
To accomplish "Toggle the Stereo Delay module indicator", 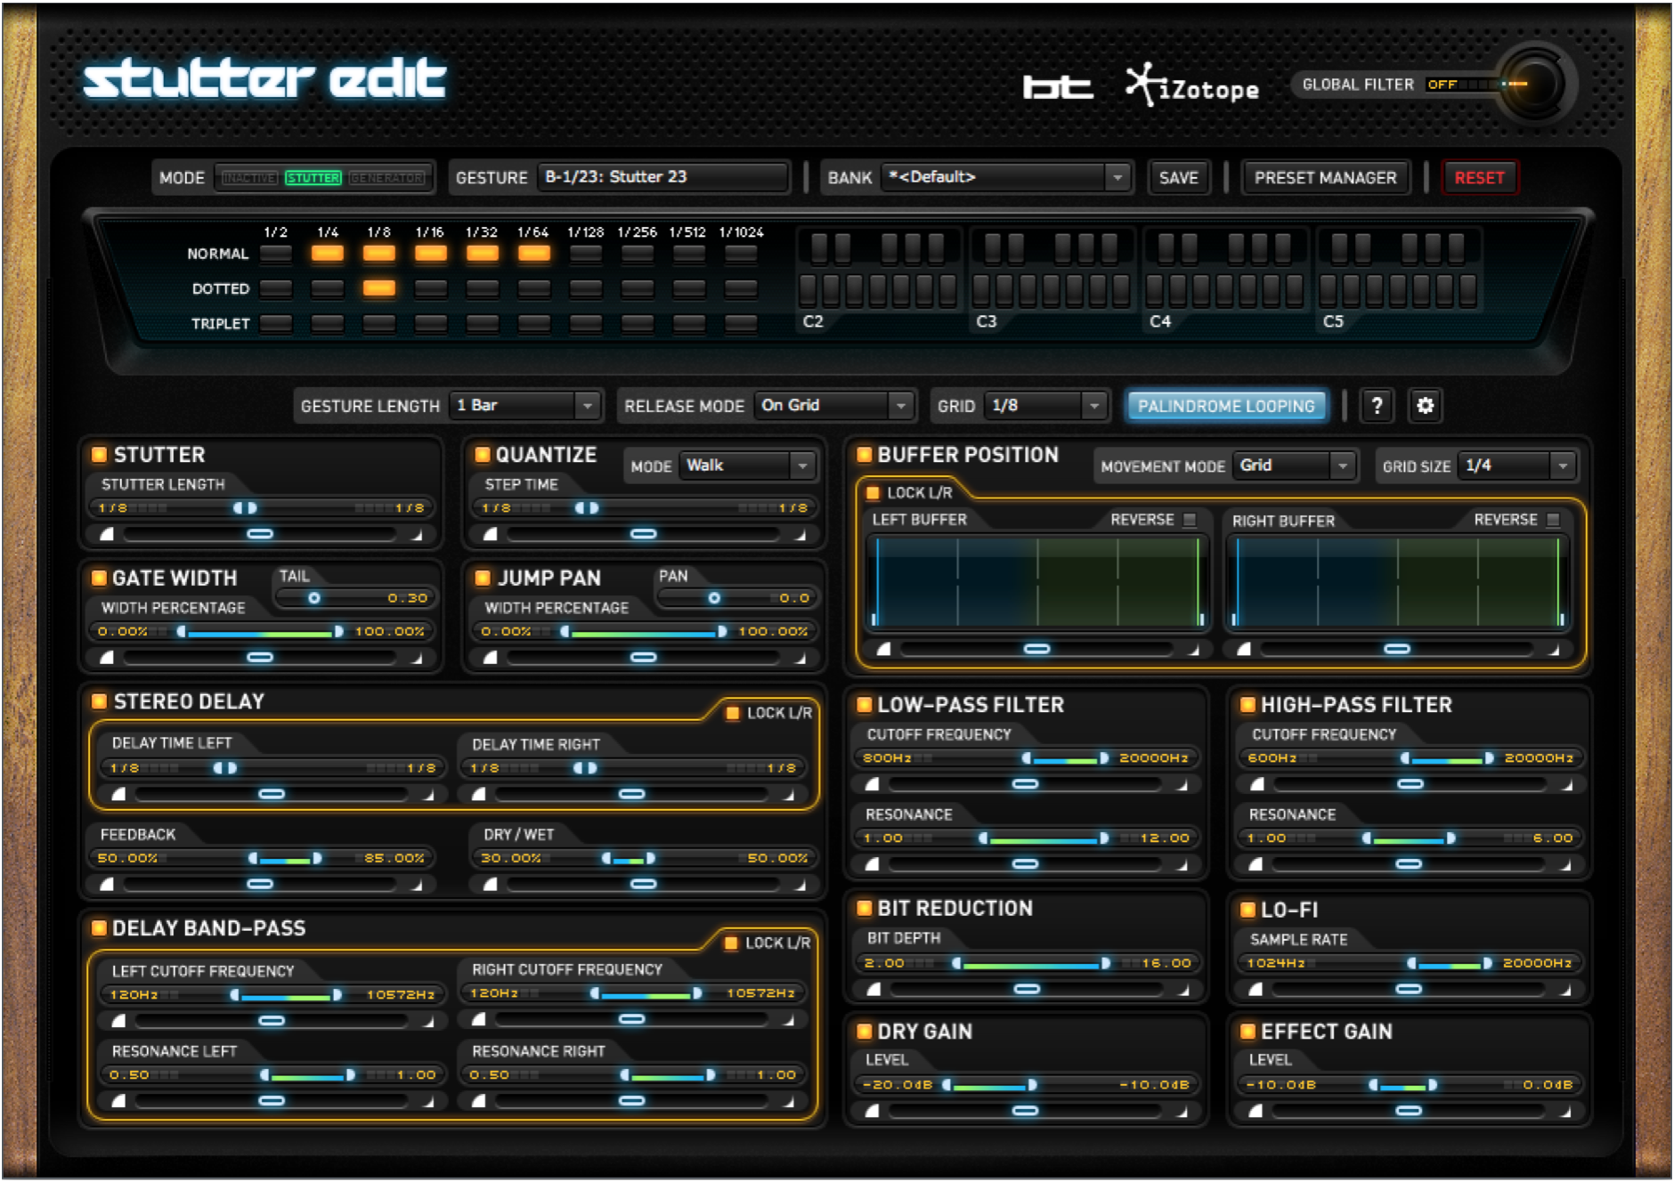I will click(100, 701).
